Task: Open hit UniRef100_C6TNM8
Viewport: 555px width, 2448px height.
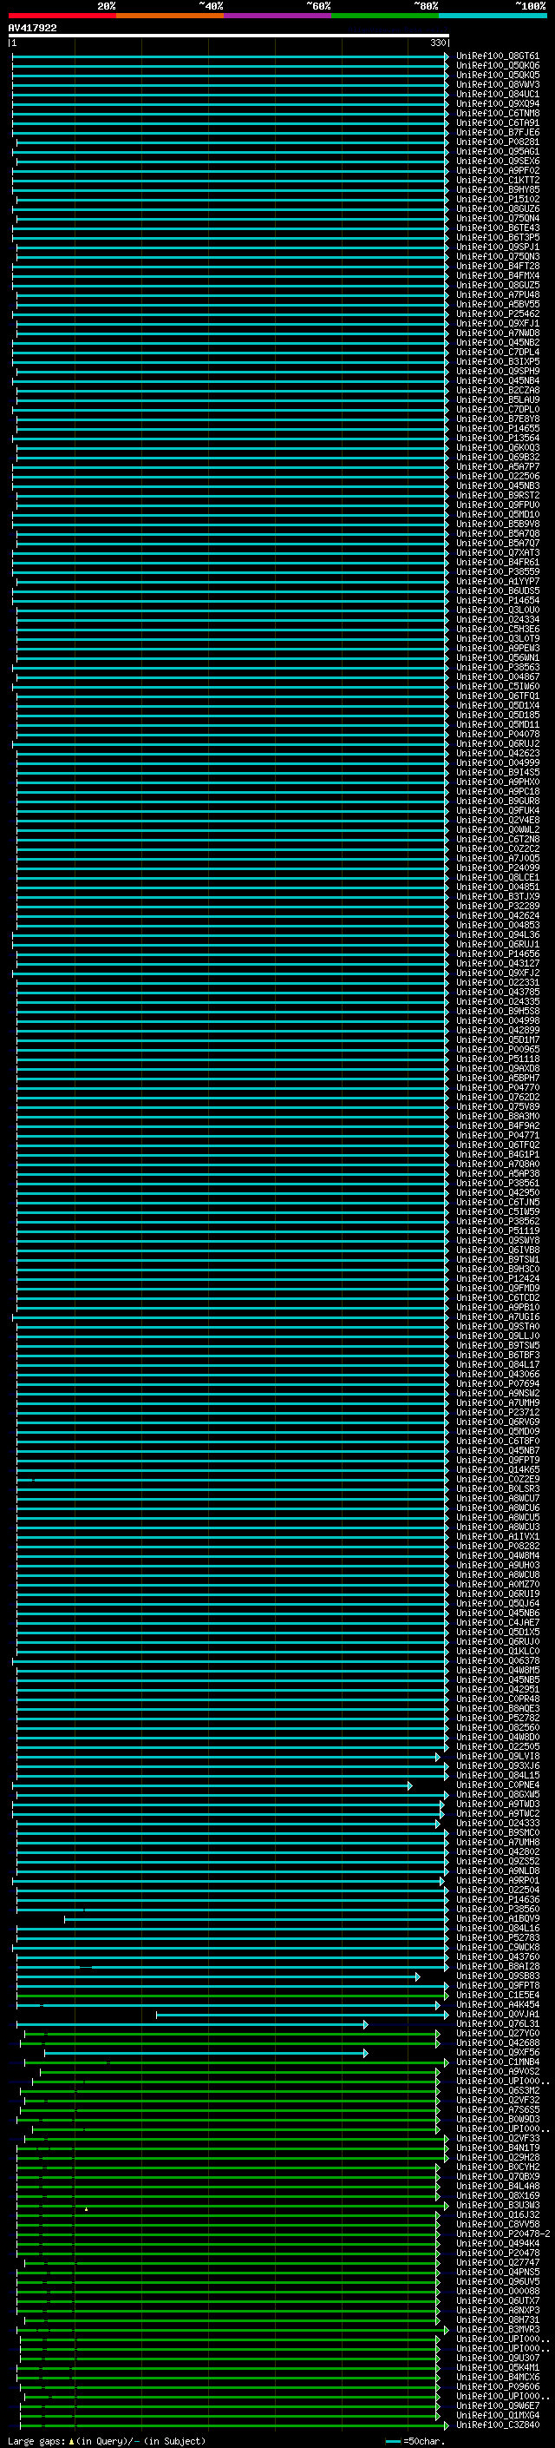Action: [x=497, y=113]
